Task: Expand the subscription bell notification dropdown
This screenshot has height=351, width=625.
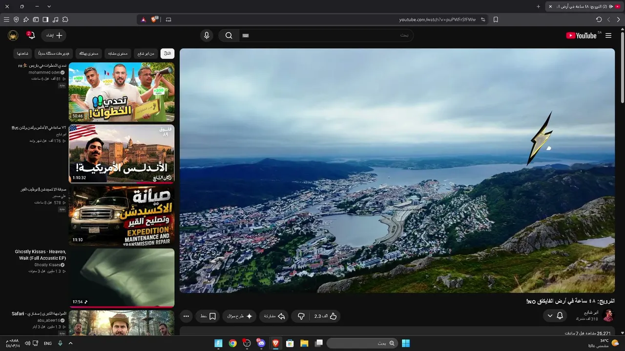Action: coord(555,316)
